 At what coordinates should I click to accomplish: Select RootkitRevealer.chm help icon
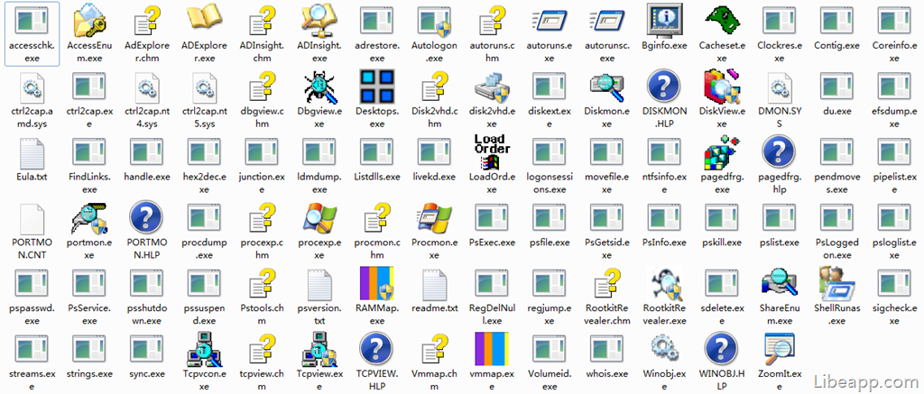point(607,284)
